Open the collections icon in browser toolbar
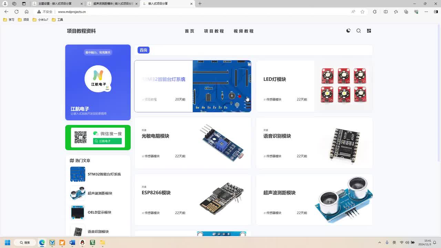Viewport: 441px width, 248px height. point(406,12)
